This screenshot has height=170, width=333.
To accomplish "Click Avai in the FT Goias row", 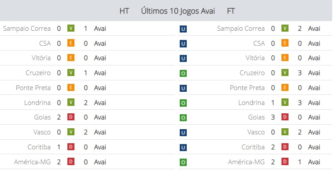I will (x=314, y=117).
